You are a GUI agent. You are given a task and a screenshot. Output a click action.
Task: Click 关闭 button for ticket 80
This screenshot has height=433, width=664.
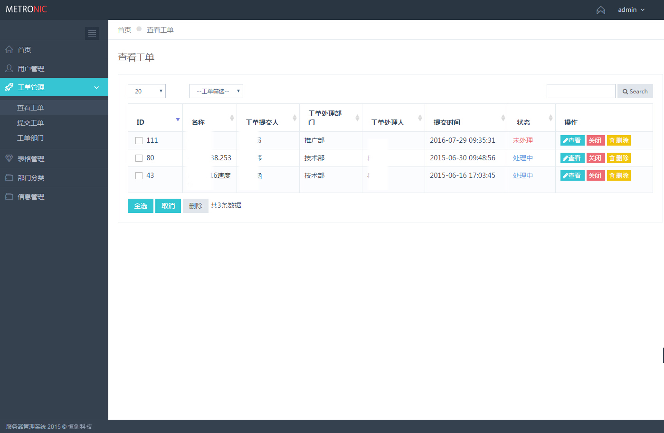596,158
